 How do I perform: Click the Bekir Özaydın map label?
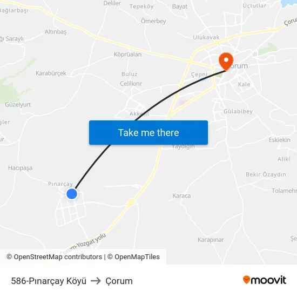coord(266,174)
